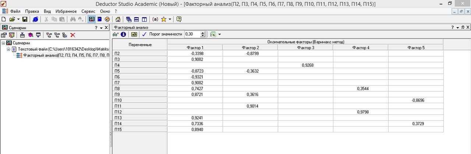Click Scenarios panel help question mark
Image resolution: width=471 pixels, height=154 pixels.
point(96,27)
